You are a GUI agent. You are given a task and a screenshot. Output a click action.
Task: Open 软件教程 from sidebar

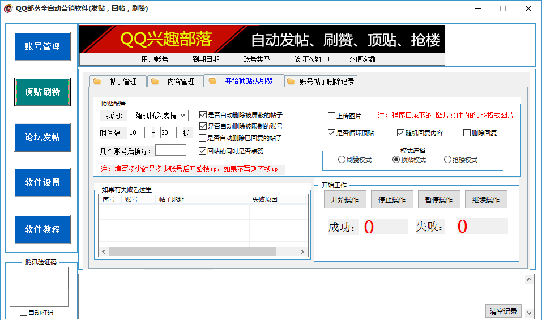point(42,229)
